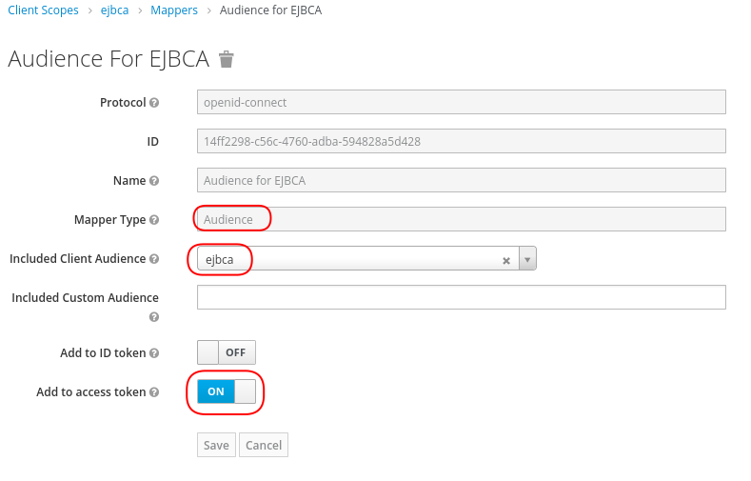This screenshot has height=481, width=751.
Task: Click the ejbca value in client audience box
Action: pos(220,259)
